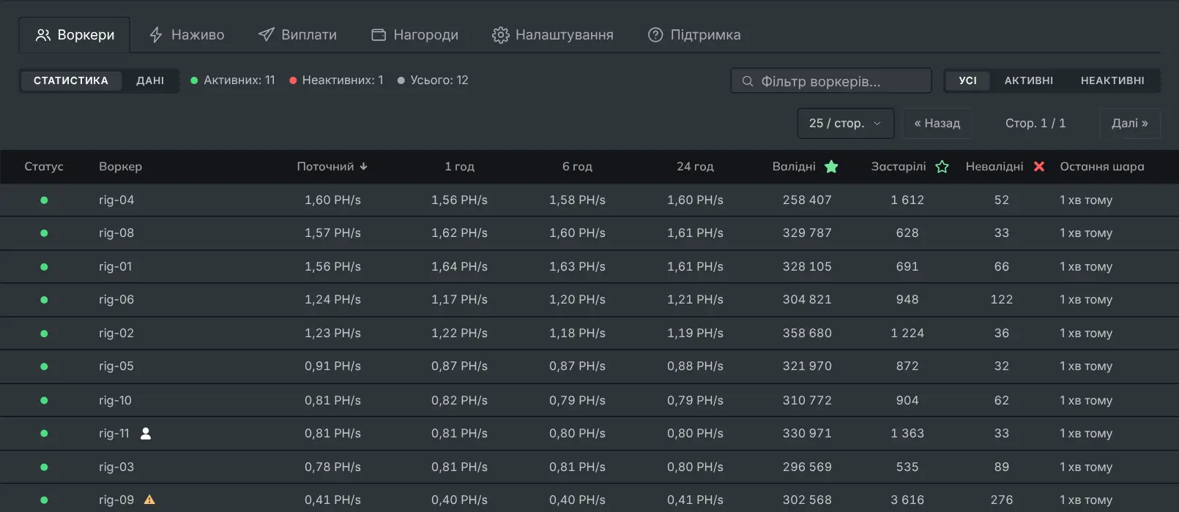
Task: Click the sort arrow next to Поточний
Action: pos(363,167)
